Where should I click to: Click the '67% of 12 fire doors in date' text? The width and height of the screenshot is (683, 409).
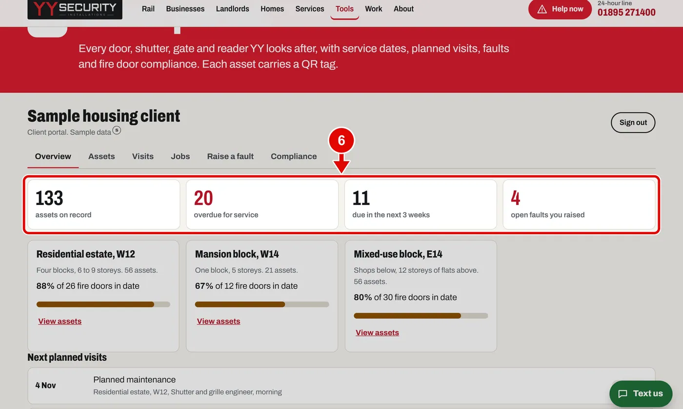coord(246,286)
